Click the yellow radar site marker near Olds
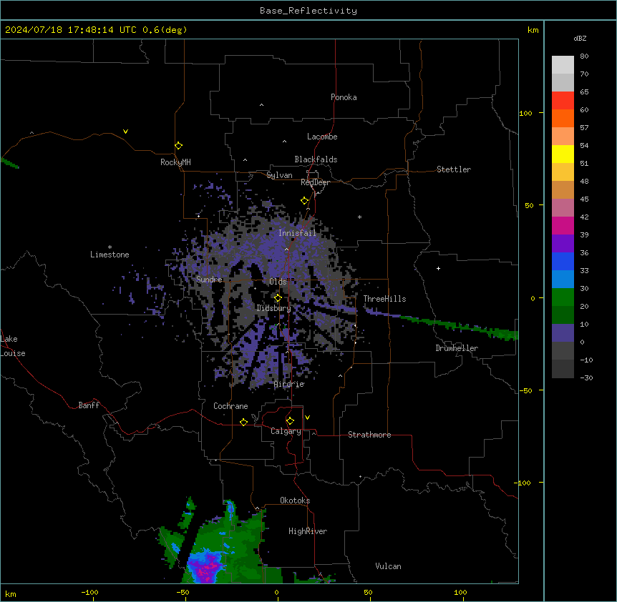The width and height of the screenshot is (617, 602). point(278,298)
